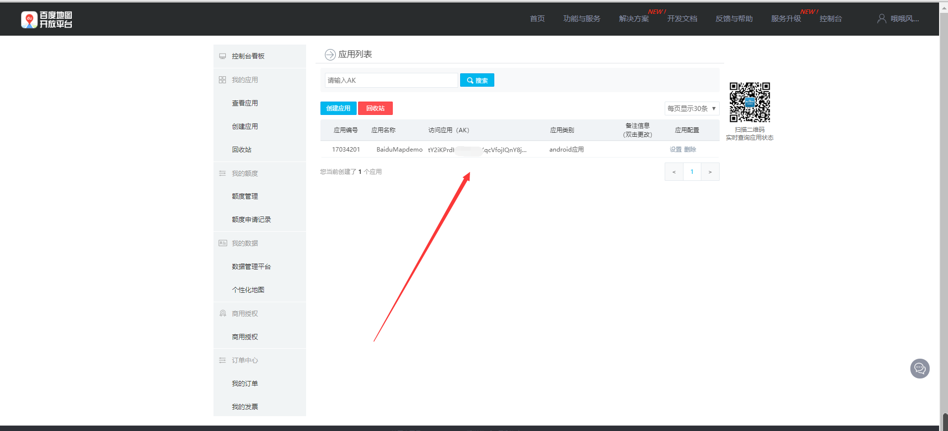The height and width of the screenshot is (431, 948).
Task: Go to 首页 in top navigation
Action: (x=537, y=19)
